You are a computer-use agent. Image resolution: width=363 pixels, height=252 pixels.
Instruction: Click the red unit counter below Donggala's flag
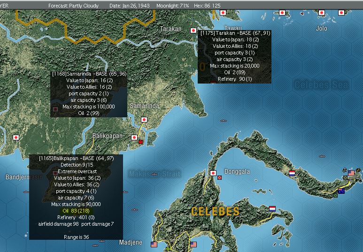click(219, 177)
